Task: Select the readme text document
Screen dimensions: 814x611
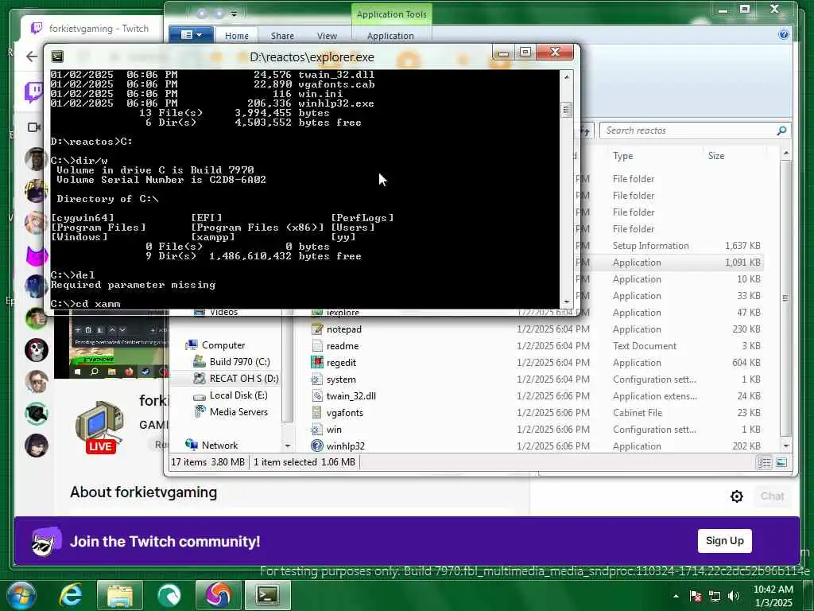Action: (342, 346)
